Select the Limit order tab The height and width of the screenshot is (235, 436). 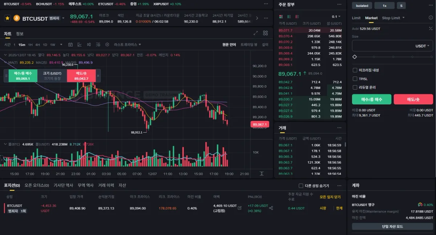(x=356, y=18)
